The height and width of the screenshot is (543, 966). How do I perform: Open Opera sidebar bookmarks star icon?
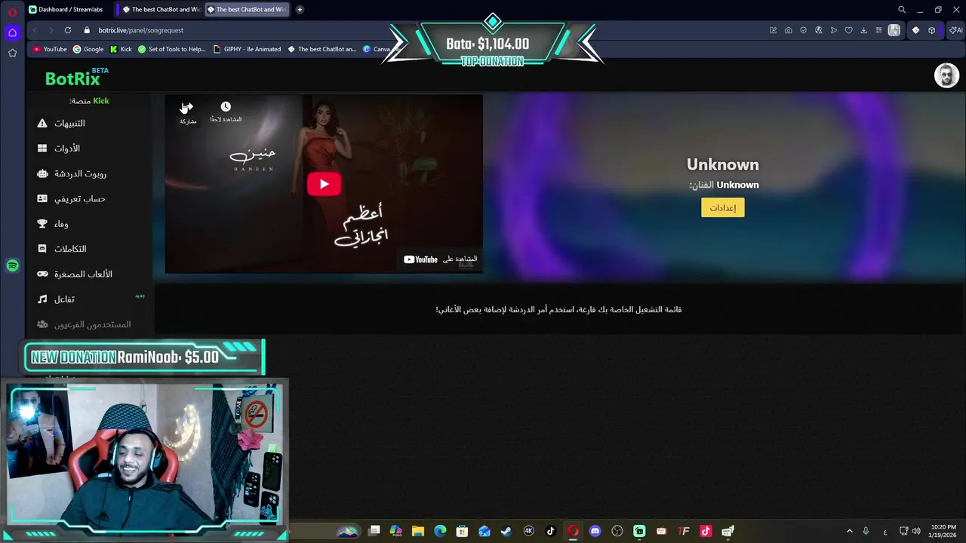point(12,53)
